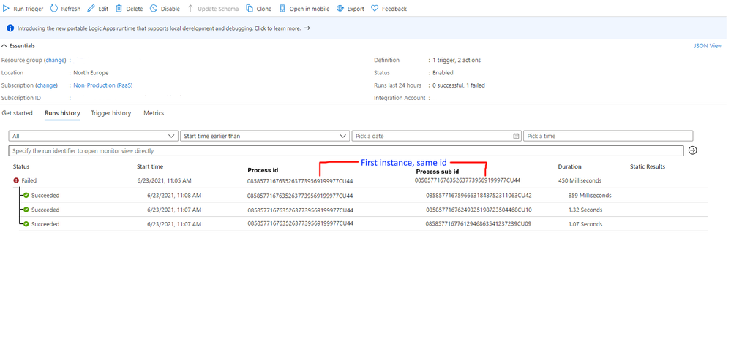Open JSON View link

click(x=708, y=45)
